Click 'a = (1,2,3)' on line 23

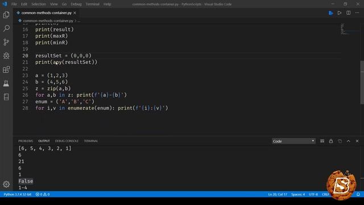click(x=52, y=76)
